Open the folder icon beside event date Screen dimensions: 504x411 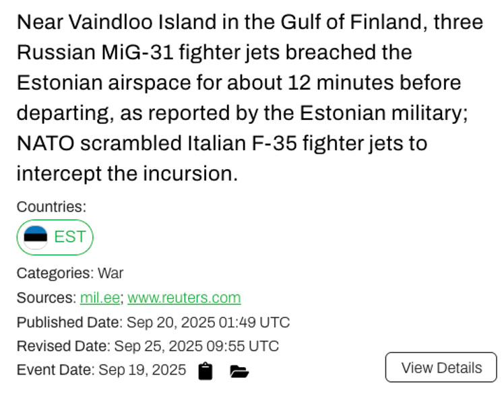point(239,371)
